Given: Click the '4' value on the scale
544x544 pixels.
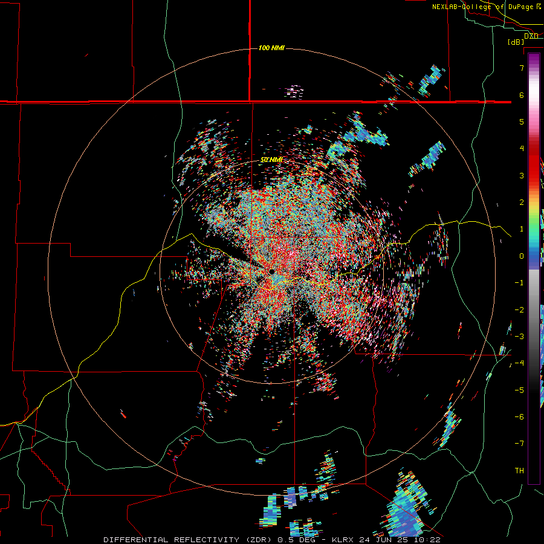Looking at the screenshot, I should [522, 149].
